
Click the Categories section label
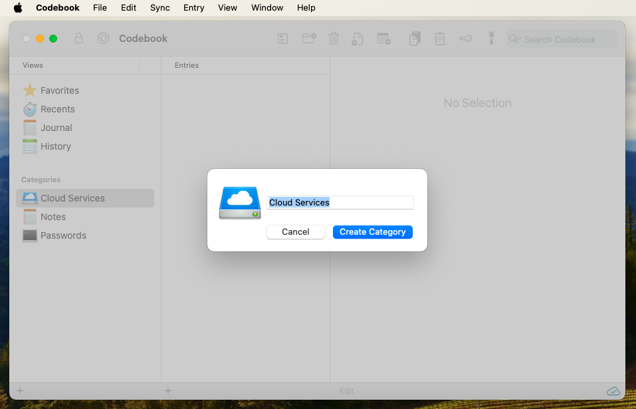(41, 180)
